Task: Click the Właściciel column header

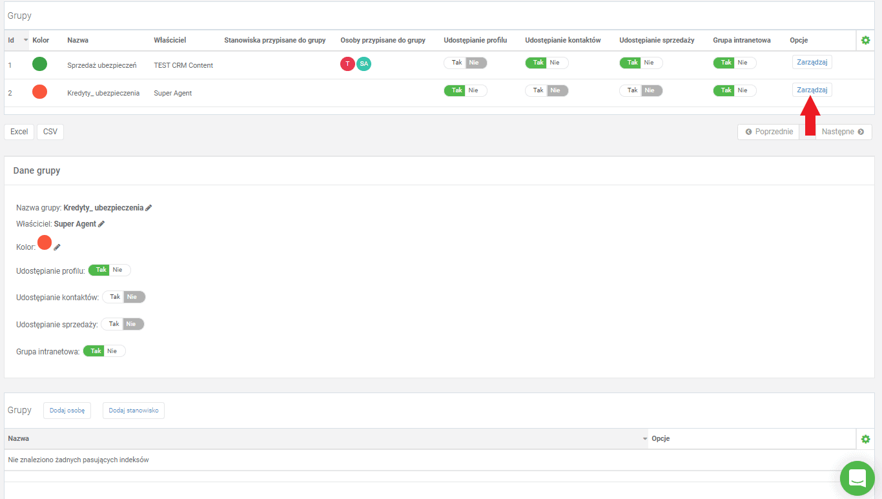Action: tap(170, 40)
